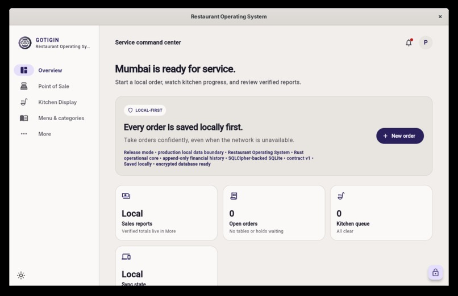Click 'Mumbai is ready for service.' headline
The width and height of the screenshot is (458, 296).
(x=175, y=69)
